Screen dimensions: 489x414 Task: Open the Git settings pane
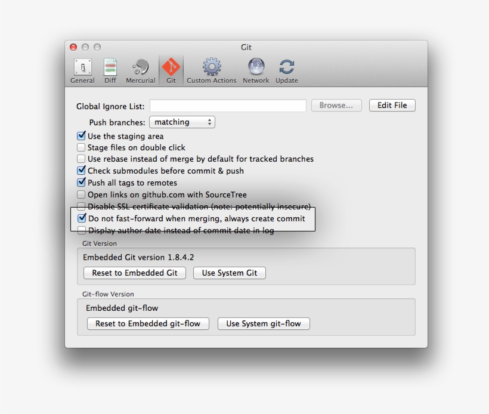[171, 69]
